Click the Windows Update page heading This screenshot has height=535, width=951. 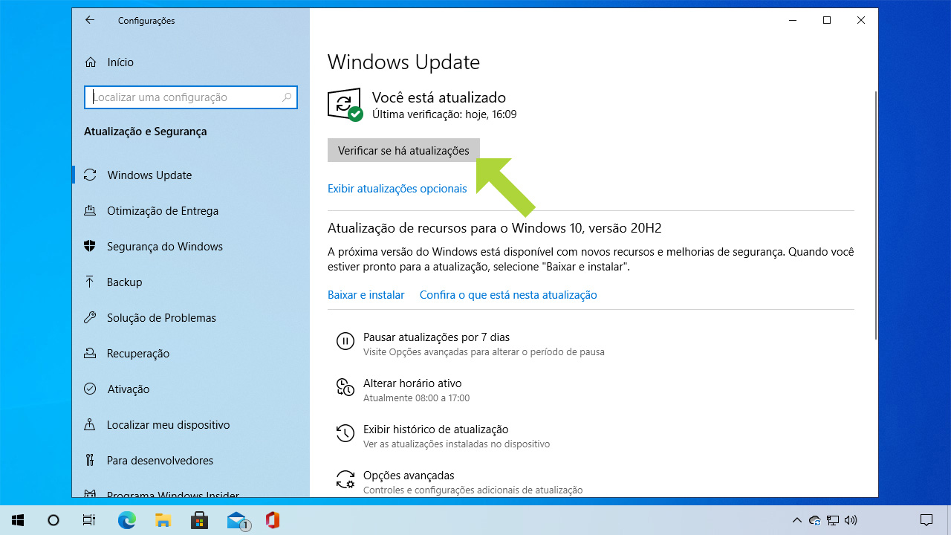pyautogui.click(x=403, y=62)
